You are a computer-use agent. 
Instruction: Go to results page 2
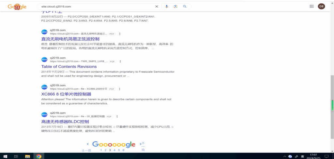tap(106, 150)
